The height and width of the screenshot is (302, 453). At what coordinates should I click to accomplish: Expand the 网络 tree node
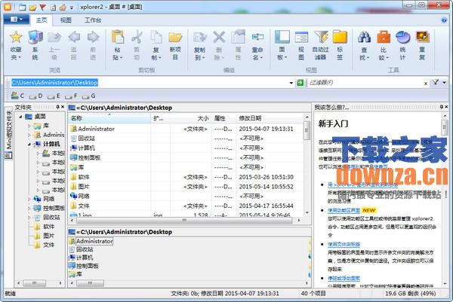[29, 199]
